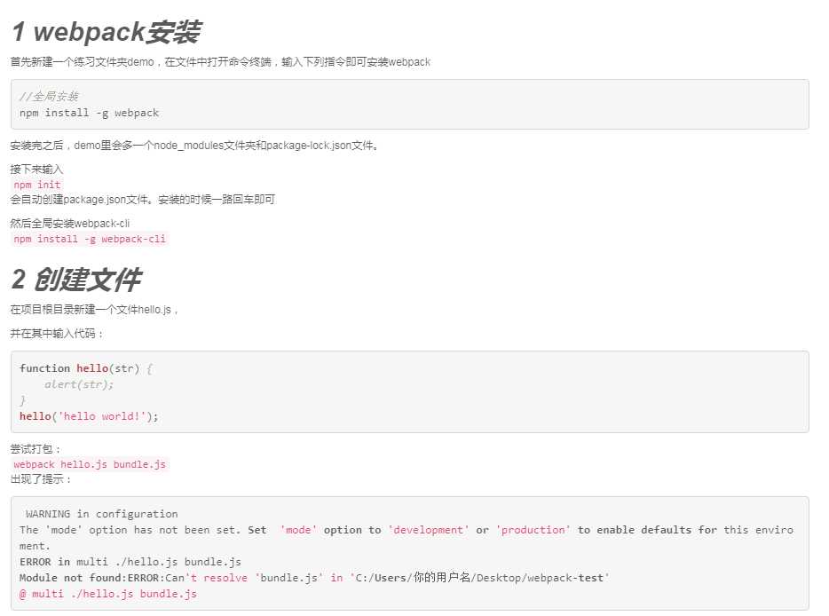
Task: Click the line "ERROR in multi ./hello.js bundle.js"
Action: pos(130,562)
